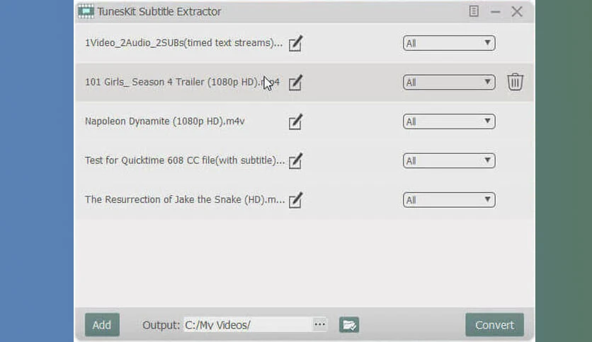The image size is (592, 342).
Task: Open subtitle dropdown for Quicktime 608 CC file
Action: 449,161
